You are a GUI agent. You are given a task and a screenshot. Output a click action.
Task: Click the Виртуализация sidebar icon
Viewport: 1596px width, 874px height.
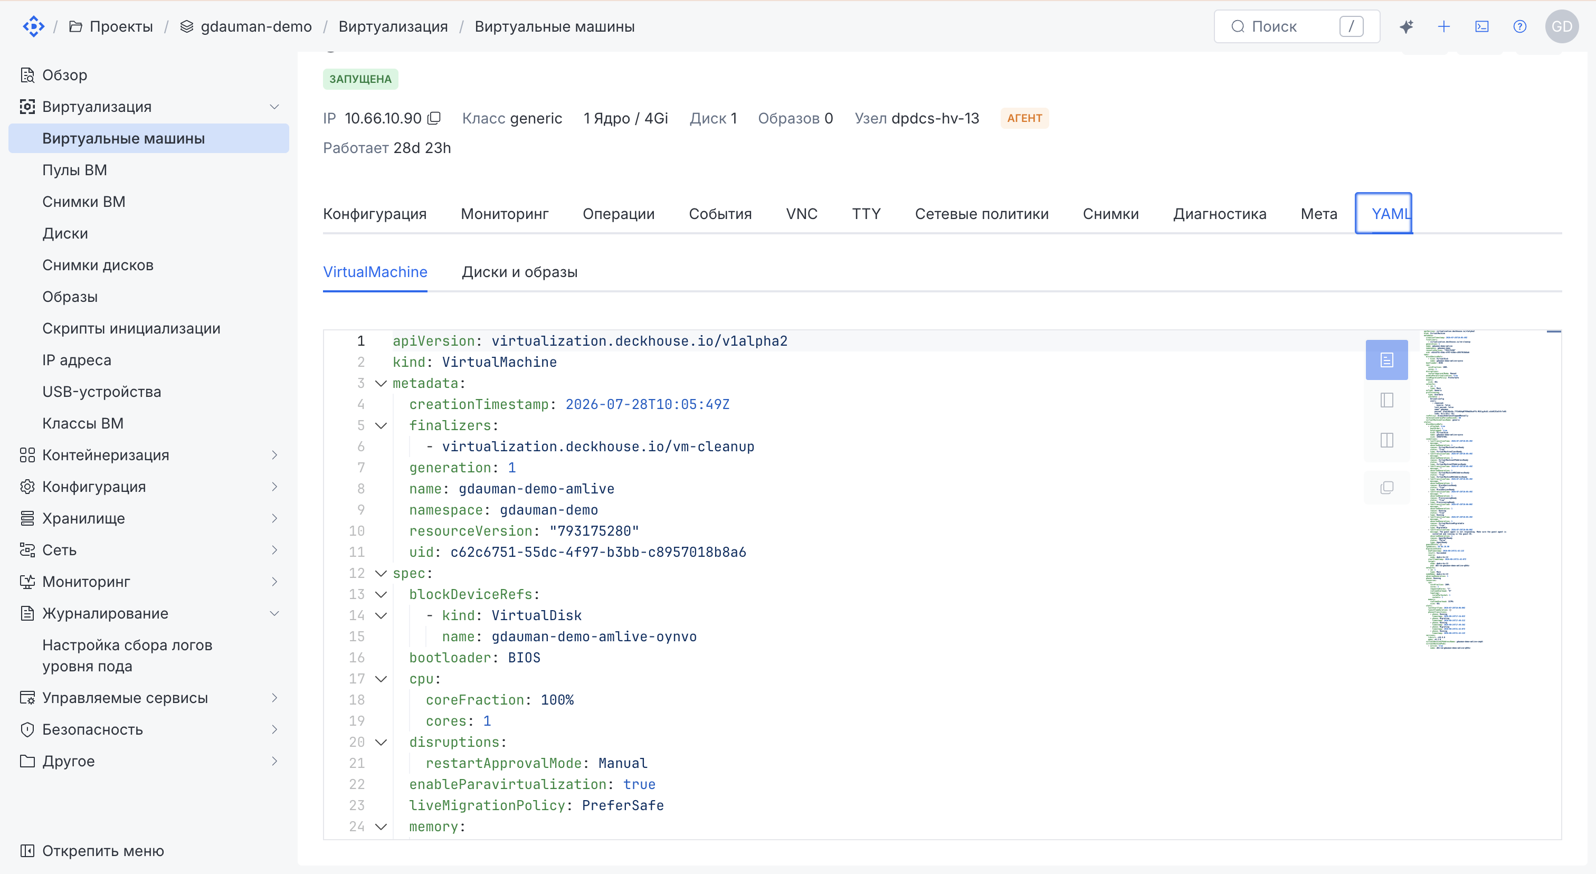pyautogui.click(x=27, y=107)
